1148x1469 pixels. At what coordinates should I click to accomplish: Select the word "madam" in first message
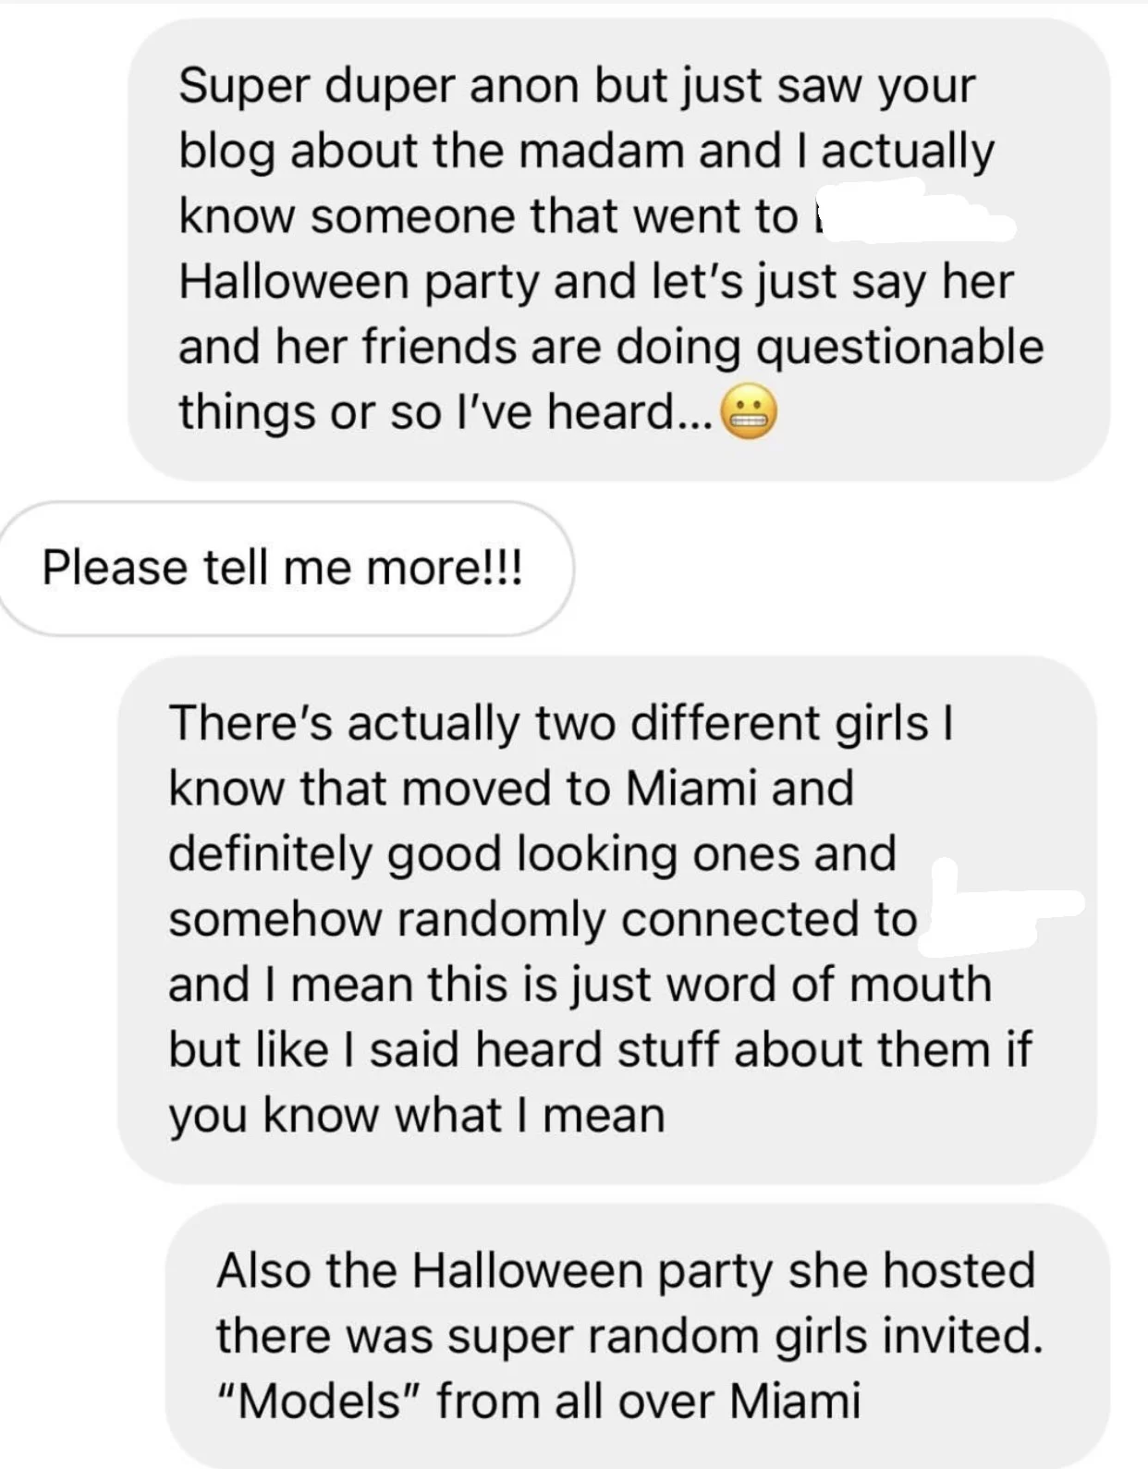tap(602, 151)
